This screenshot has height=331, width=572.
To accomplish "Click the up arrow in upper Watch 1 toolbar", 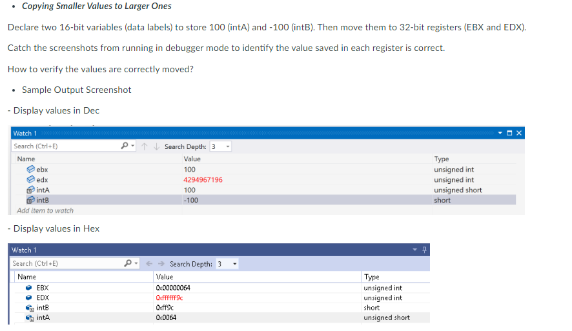I will point(145,146).
